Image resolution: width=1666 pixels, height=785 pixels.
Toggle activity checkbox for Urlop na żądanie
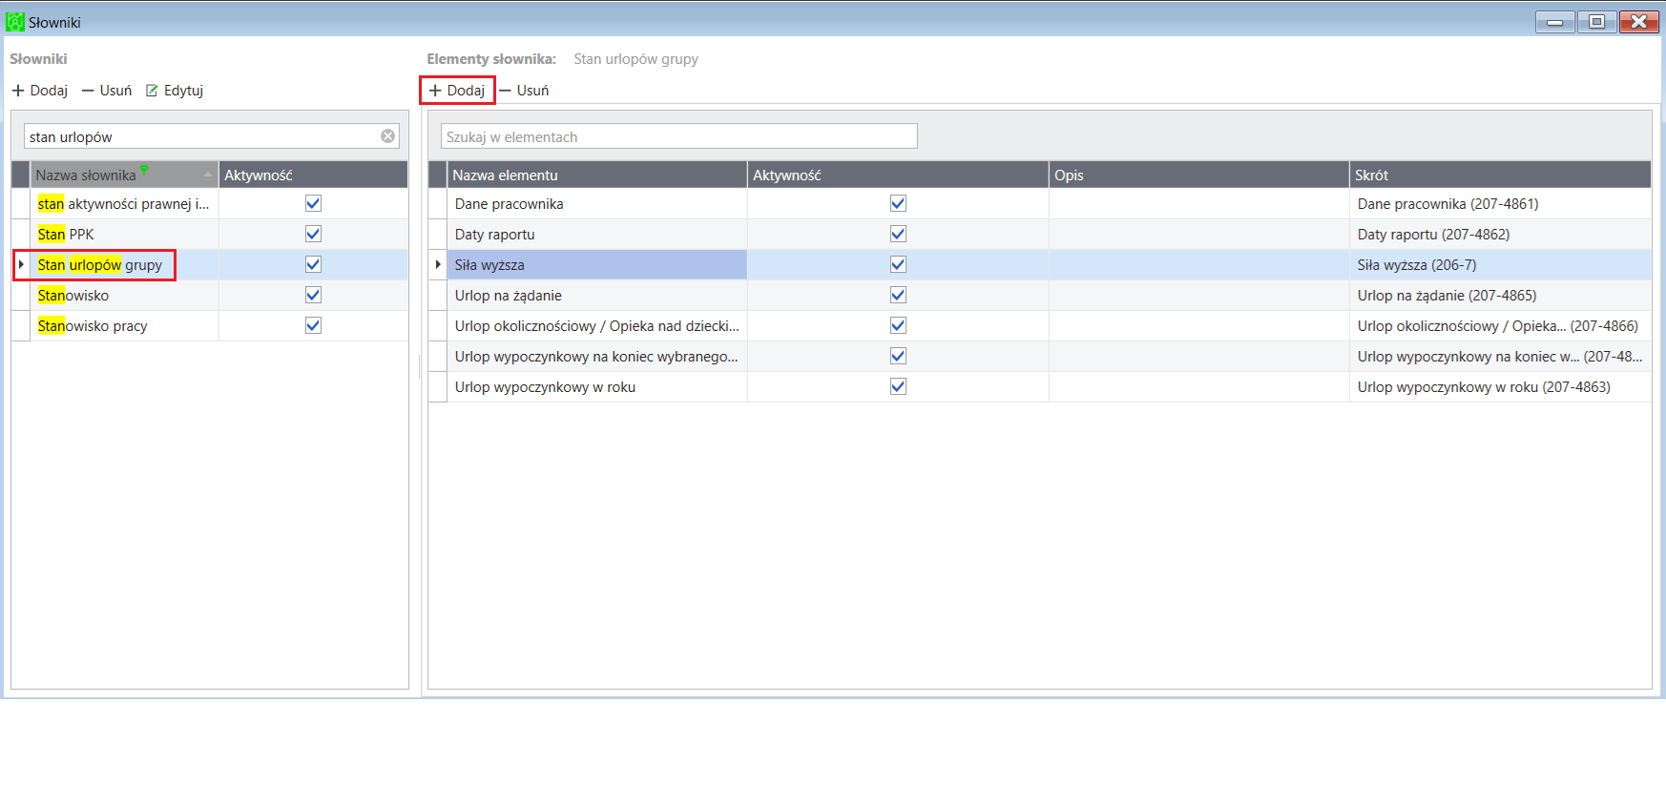pyautogui.click(x=898, y=295)
